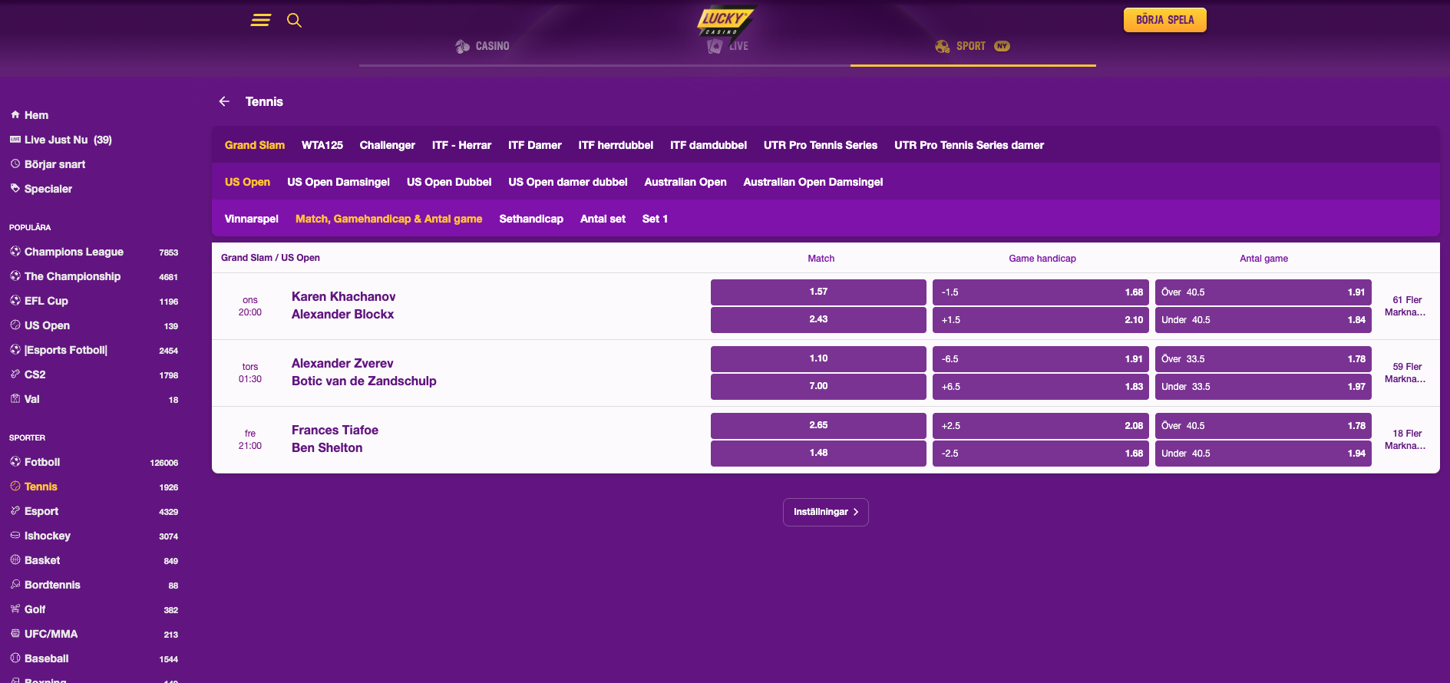Open the hamburger menu icon

coord(261,20)
